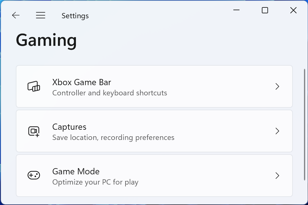The image size is (308, 205).
Task: Open the Game Mode settings title
Action: click(x=76, y=172)
